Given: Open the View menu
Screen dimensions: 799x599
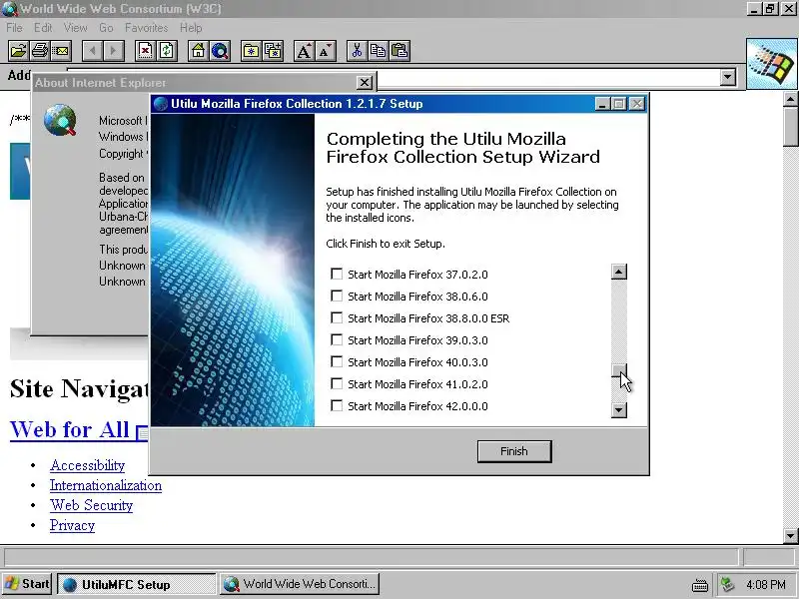Looking at the screenshot, I should click(76, 28).
